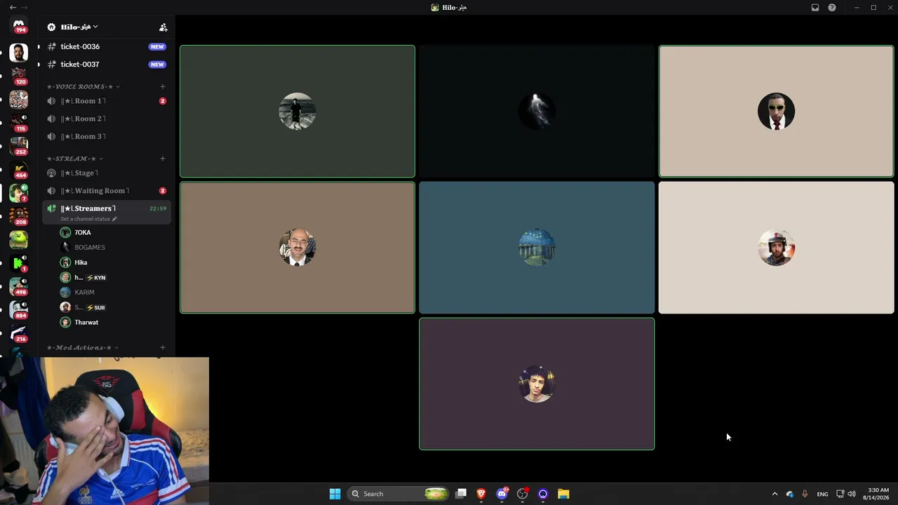Open the server with 208 badge
The height and width of the screenshot is (505, 898).
(19, 216)
